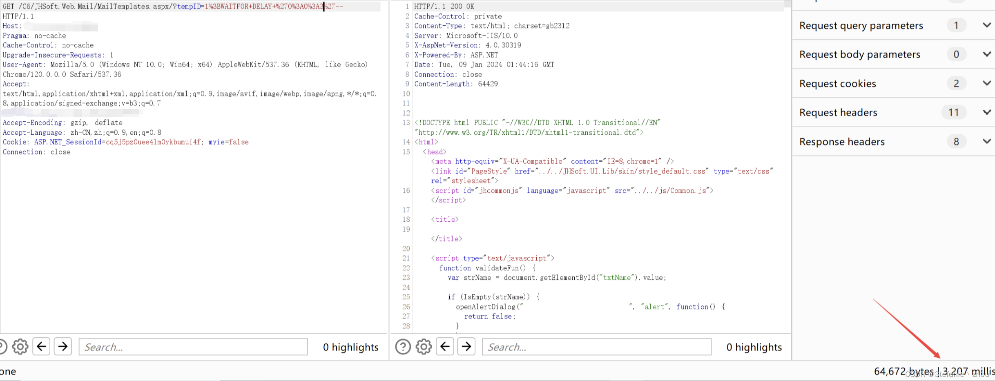
Task: Click the script jhcommonjs tag line
Action: click(572, 190)
